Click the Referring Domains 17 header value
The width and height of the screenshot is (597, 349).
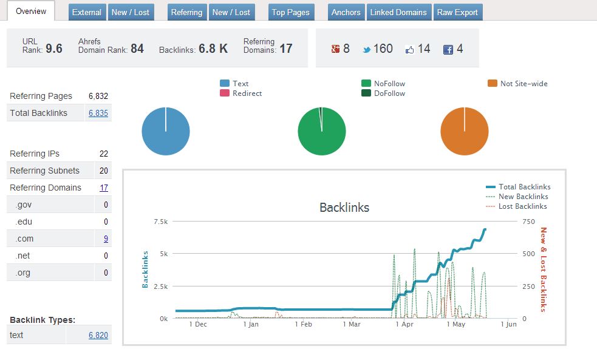[x=286, y=49]
